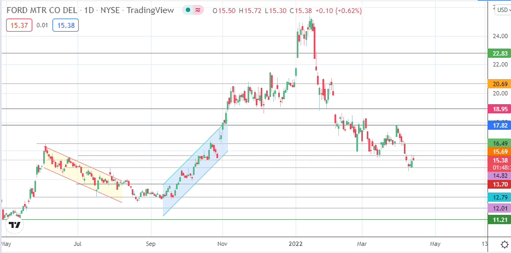The image size is (511, 253).
Task: Click the Sep label on time axis
Action: tap(151, 244)
